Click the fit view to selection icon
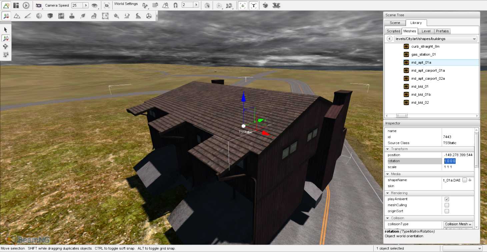 pyautogui.click(x=106, y=5)
